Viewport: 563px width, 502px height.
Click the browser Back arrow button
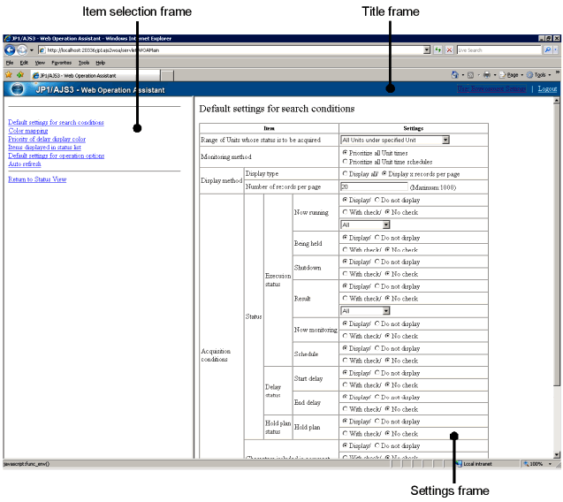(11, 50)
